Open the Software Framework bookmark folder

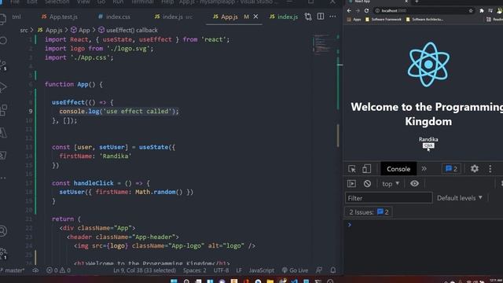(384, 19)
